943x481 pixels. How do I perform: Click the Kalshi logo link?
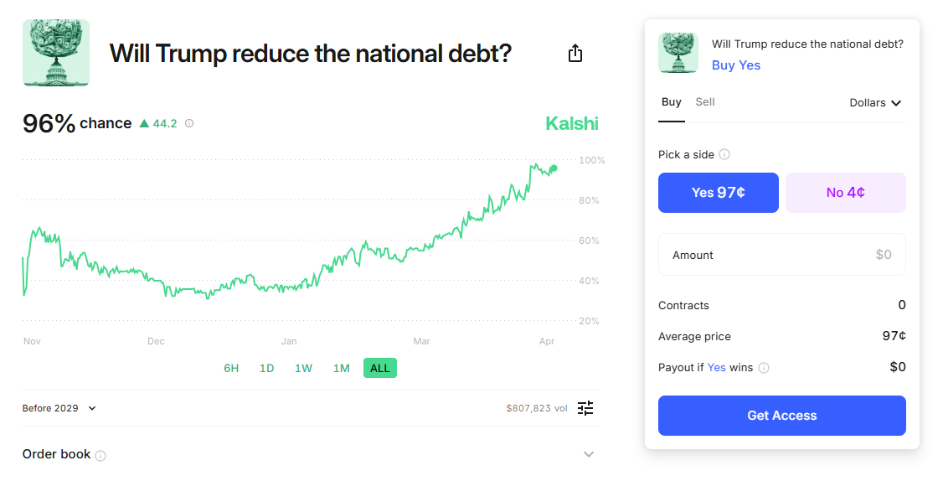point(571,123)
